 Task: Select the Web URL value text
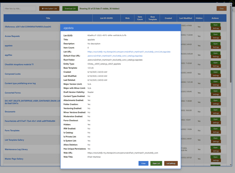(x=123, y=153)
